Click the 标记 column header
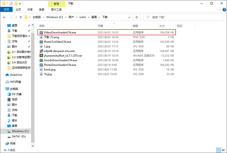Screen dimensions: 227x153 [180, 26]
